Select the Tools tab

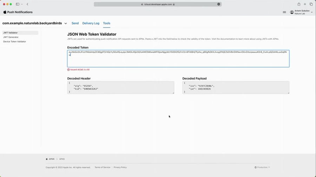click(x=107, y=23)
